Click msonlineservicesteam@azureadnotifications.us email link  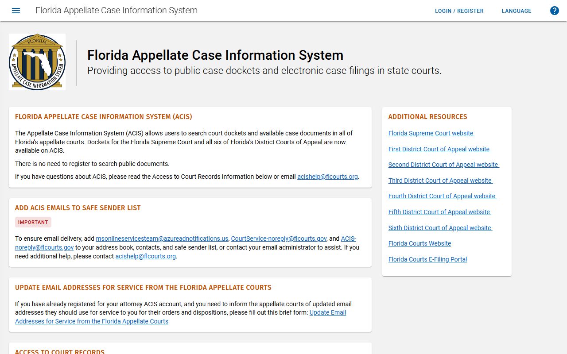pyautogui.click(x=162, y=239)
